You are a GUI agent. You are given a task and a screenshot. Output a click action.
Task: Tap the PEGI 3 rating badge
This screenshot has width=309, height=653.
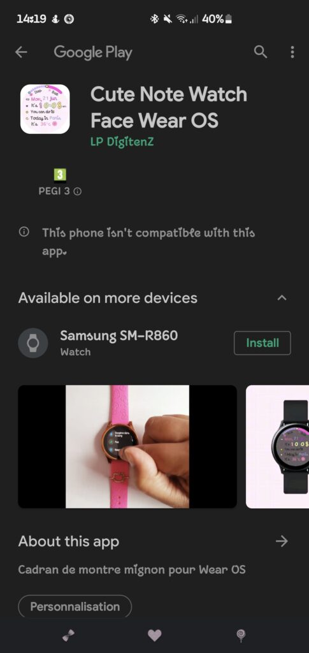(x=60, y=175)
